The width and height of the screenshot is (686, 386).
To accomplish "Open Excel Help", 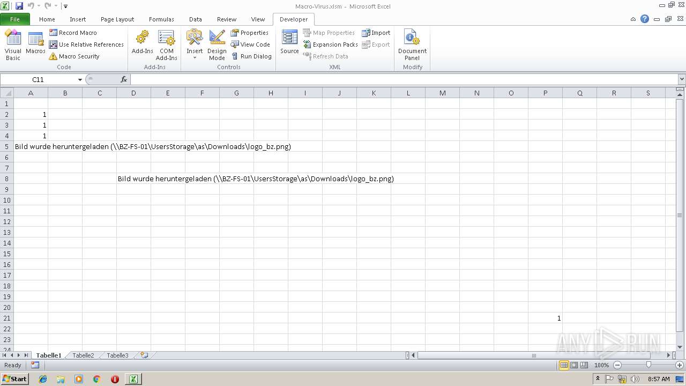I will (645, 19).
